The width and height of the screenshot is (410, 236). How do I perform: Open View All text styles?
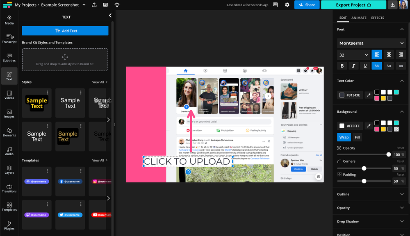tap(98, 82)
